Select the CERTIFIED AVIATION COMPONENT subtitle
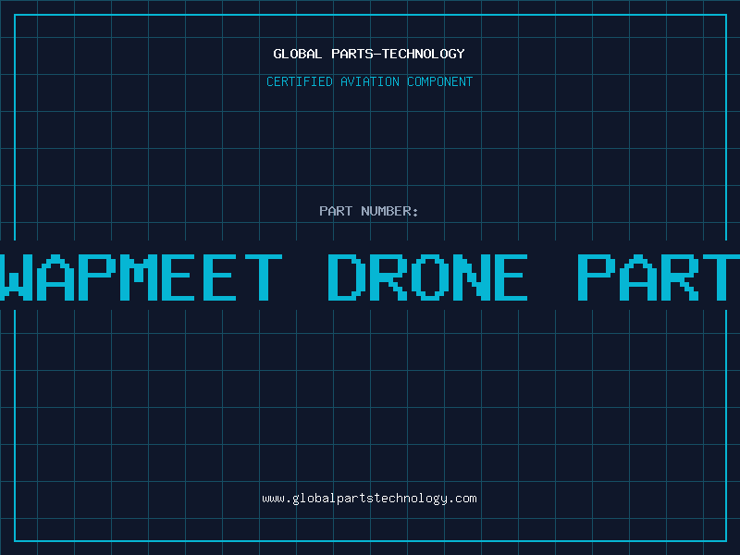This screenshot has height=555, width=740. [x=369, y=81]
